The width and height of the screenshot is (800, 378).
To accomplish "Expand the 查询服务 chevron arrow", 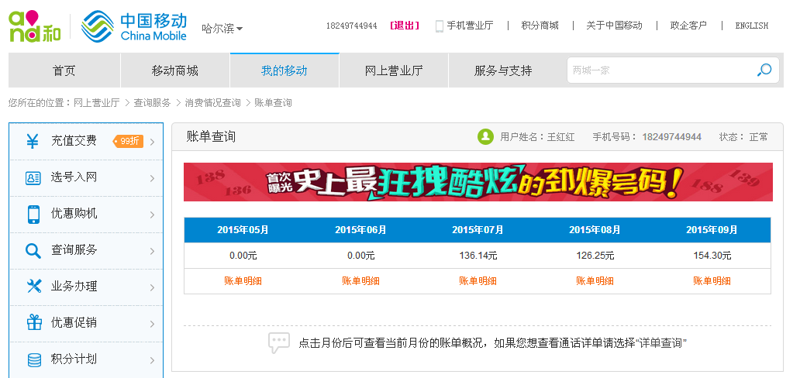I will coord(152,251).
